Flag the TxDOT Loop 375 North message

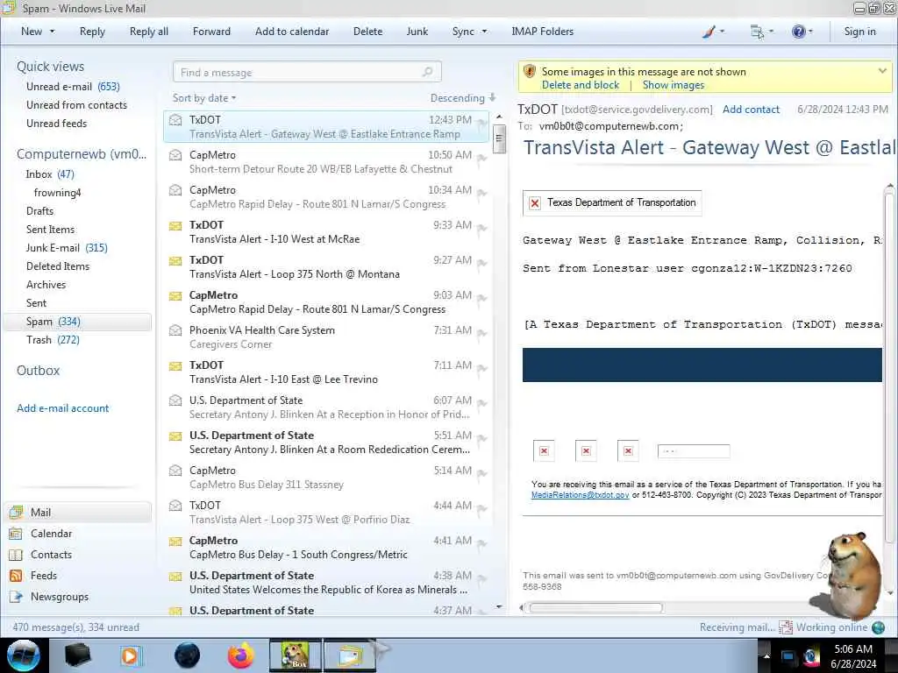481,263
